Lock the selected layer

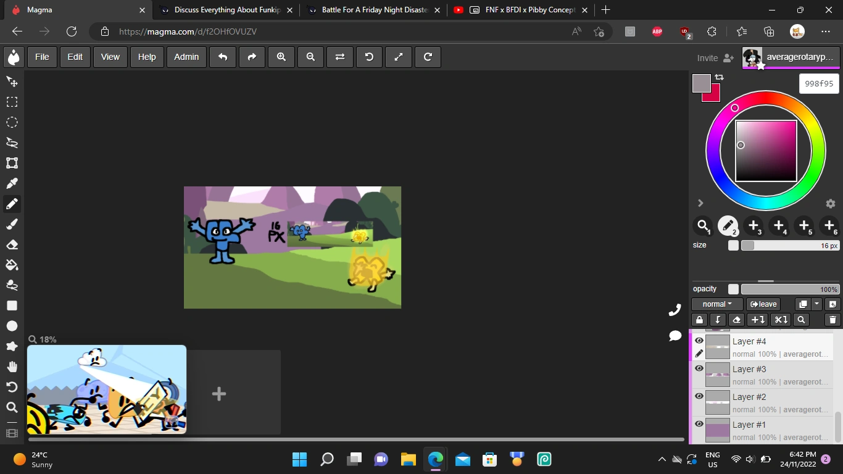699,320
